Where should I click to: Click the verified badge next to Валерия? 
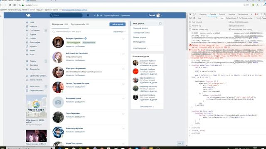pos(86,38)
